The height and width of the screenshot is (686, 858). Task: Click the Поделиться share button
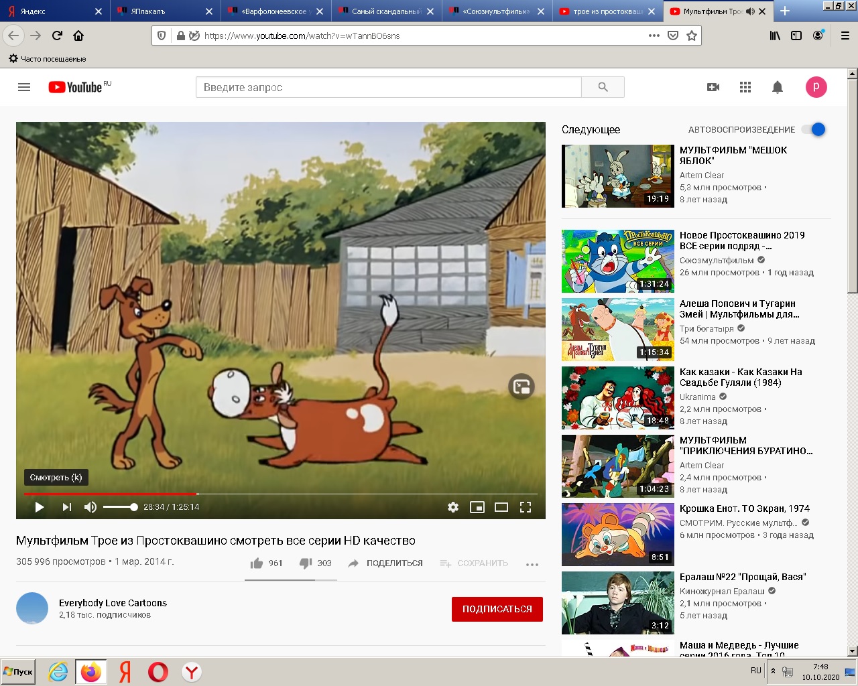click(x=385, y=563)
